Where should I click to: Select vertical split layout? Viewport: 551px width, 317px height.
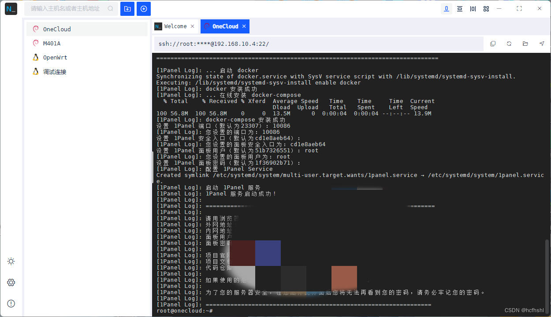pyautogui.click(x=473, y=9)
